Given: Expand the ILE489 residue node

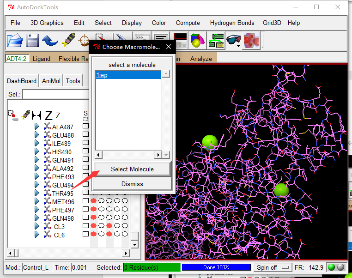Looking at the screenshot, I should pyautogui.click(x=37, y=143).
